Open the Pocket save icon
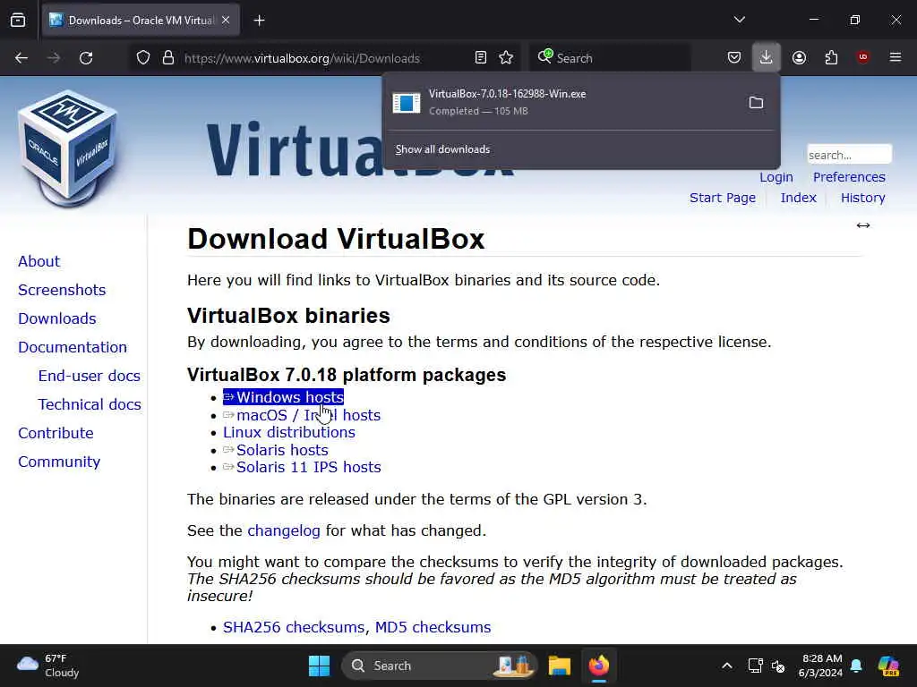 coord(734,58)
